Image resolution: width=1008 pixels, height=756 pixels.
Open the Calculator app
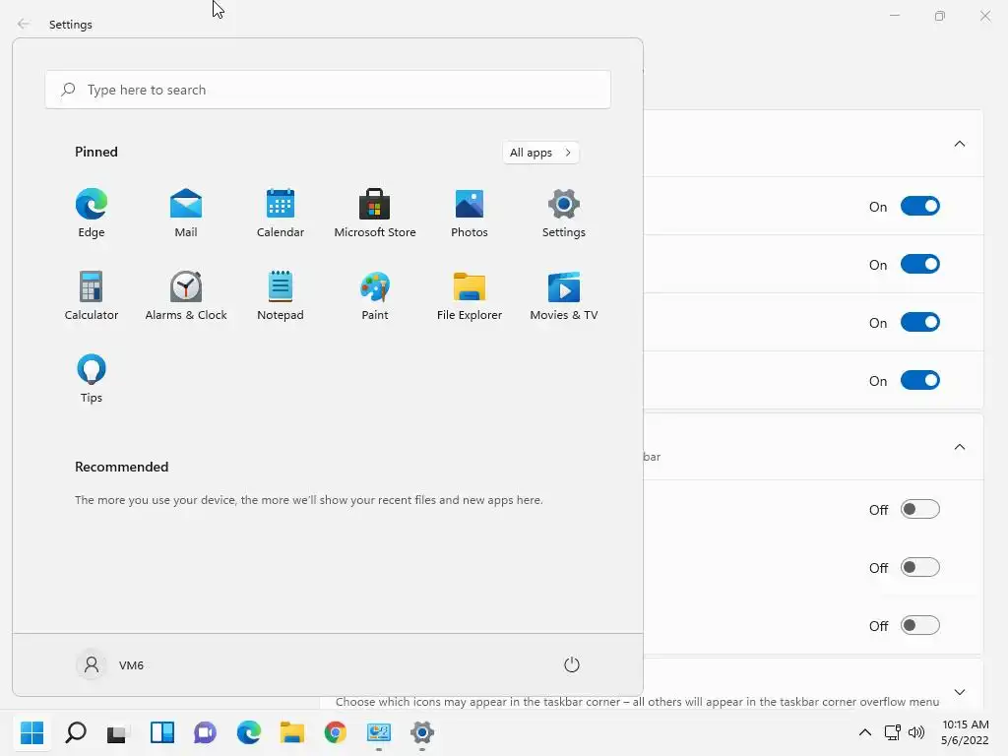92,295
